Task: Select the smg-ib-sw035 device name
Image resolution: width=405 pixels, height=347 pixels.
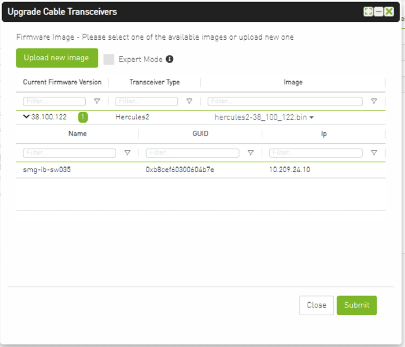Action: 47,170
